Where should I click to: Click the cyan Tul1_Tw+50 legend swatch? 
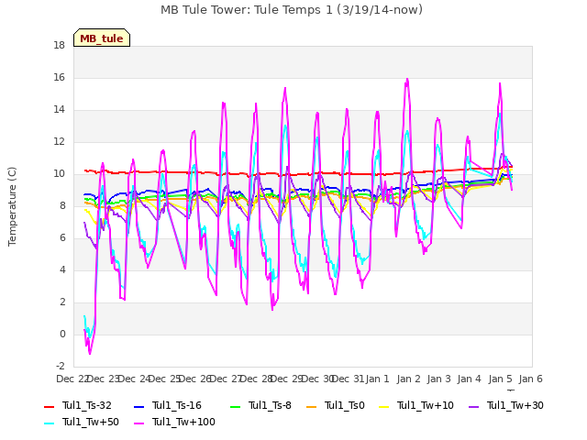click(x=49, y=423)
